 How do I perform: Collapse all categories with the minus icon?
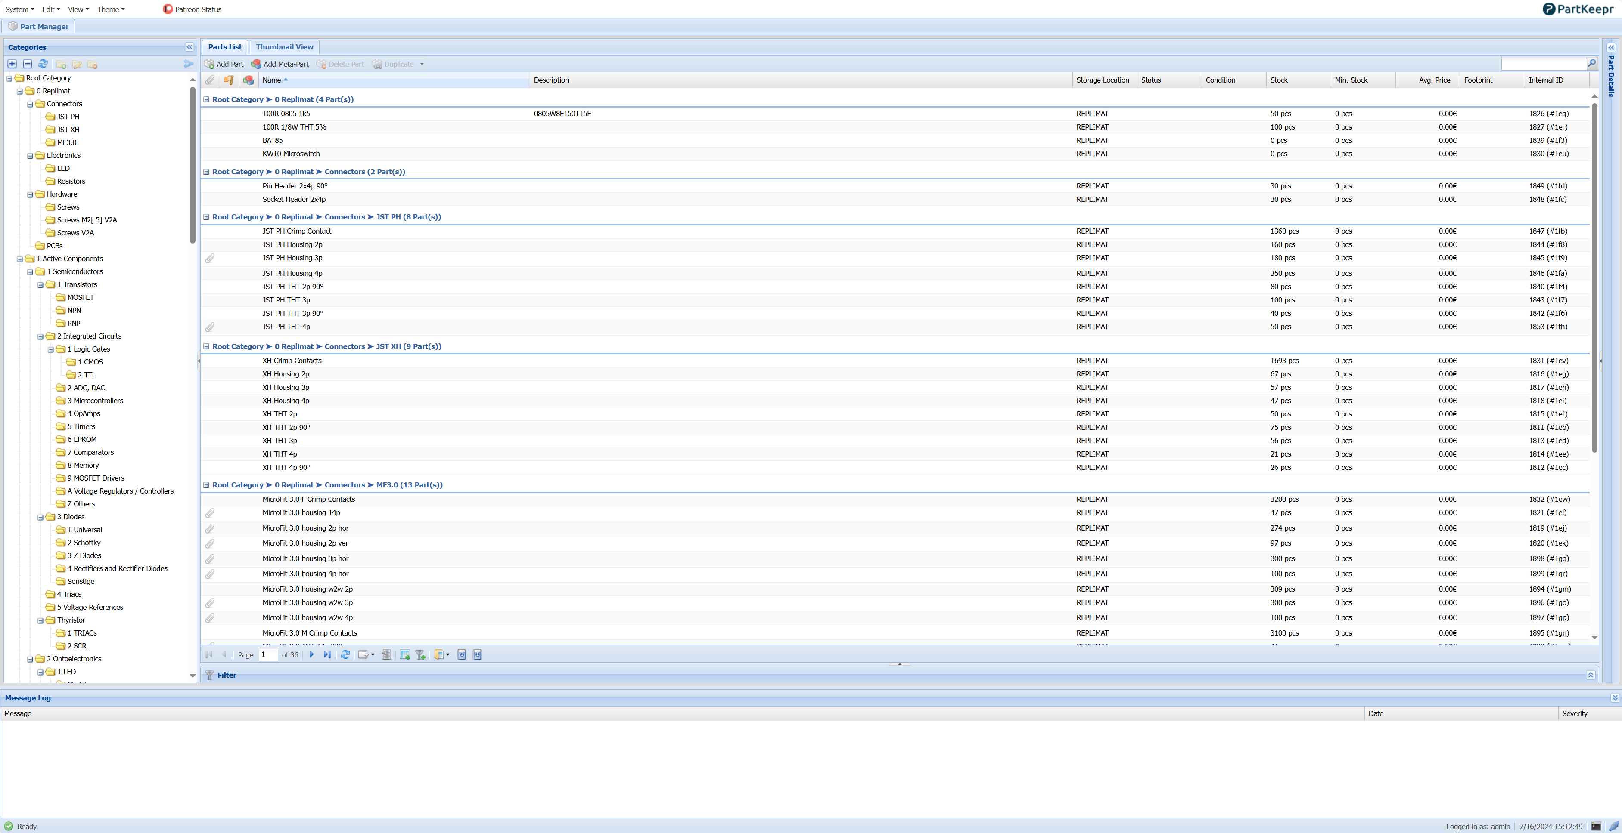(x=28, y=64)
